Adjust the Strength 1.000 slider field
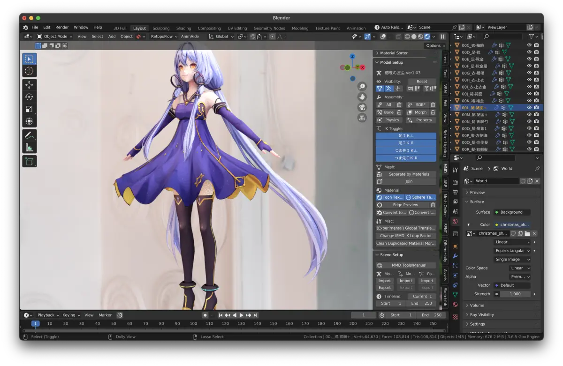Screen dimensions: 563x366 coord(515,294)
